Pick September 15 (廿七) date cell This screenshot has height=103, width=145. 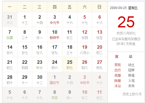pyautogui.click(x=25, y=50)
